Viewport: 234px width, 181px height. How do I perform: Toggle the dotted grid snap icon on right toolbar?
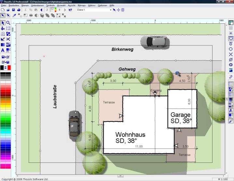pyautogui.click(x=231, y=28)
